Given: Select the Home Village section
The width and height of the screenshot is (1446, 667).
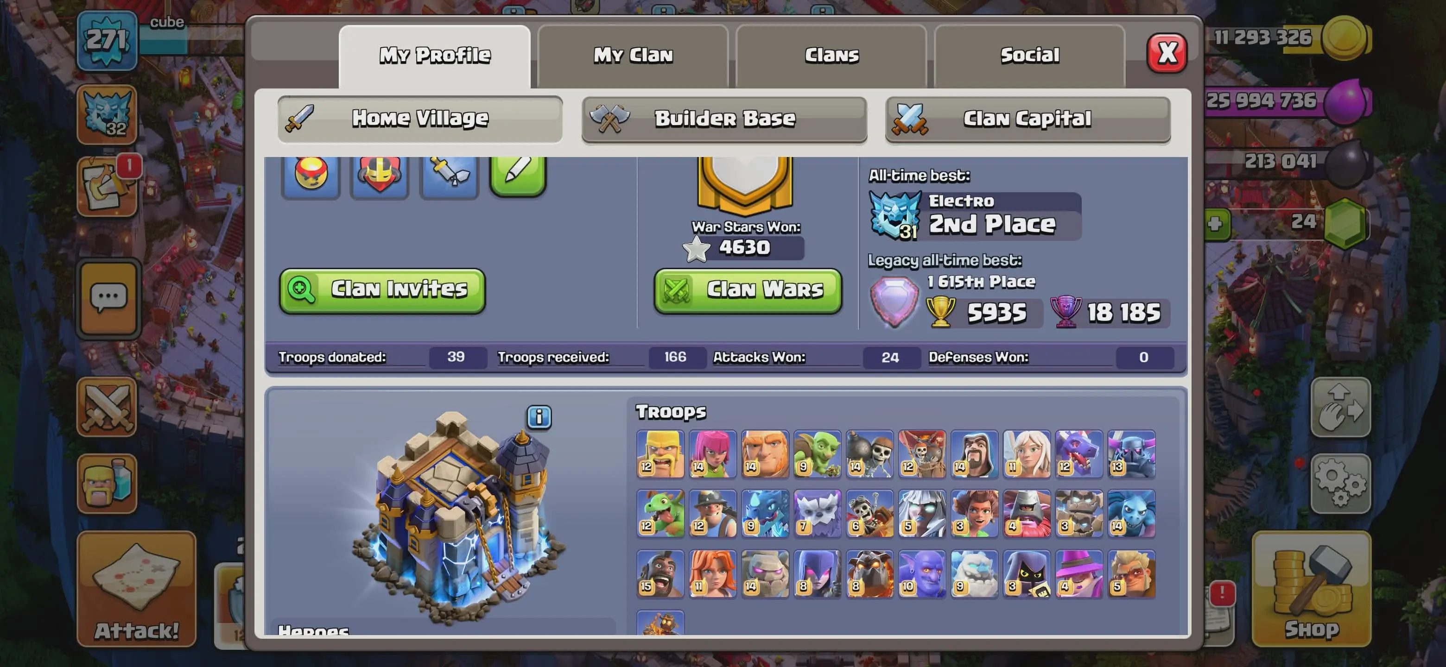Looking at the screenshot, I should click(420, 119).
